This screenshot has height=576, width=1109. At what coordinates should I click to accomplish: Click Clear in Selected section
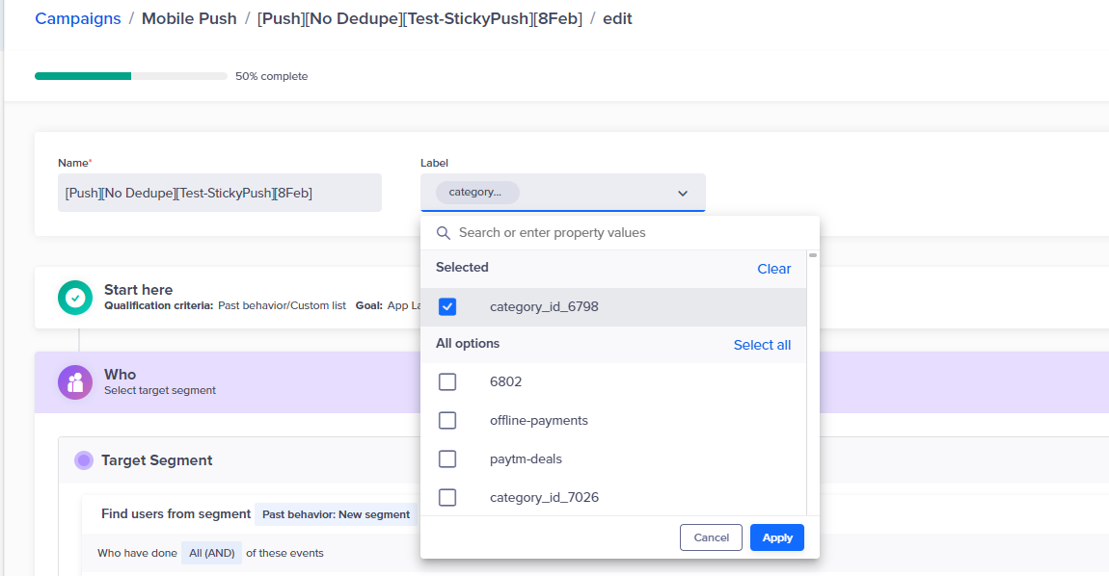point(773,269)
